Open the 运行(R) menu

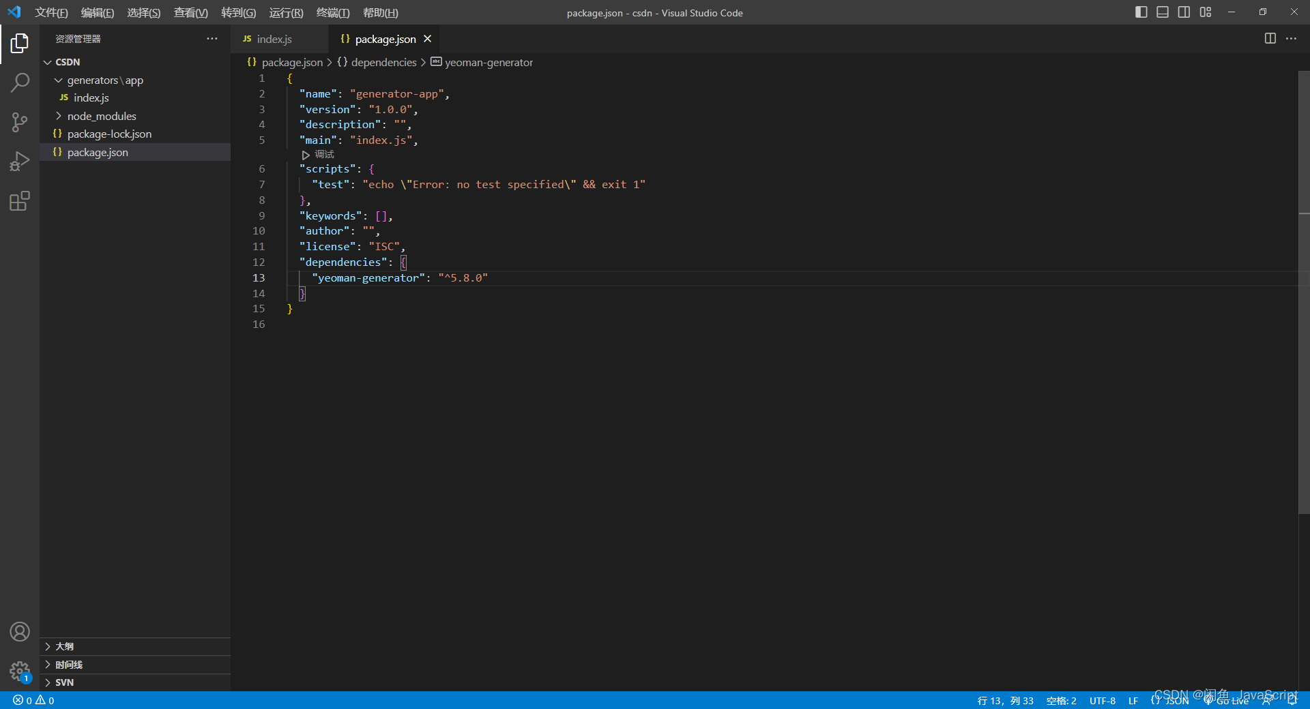[286, 13]
